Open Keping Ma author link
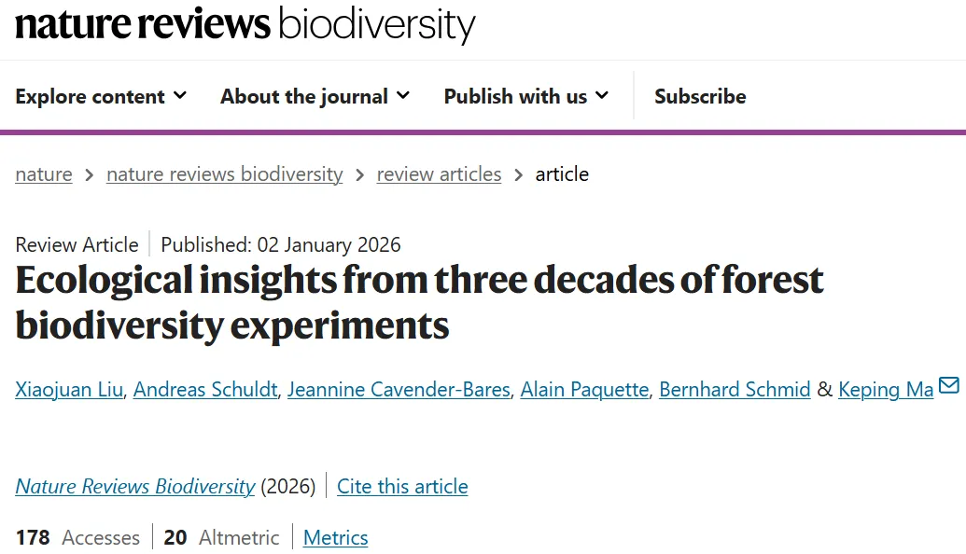 tap(886, 390)
